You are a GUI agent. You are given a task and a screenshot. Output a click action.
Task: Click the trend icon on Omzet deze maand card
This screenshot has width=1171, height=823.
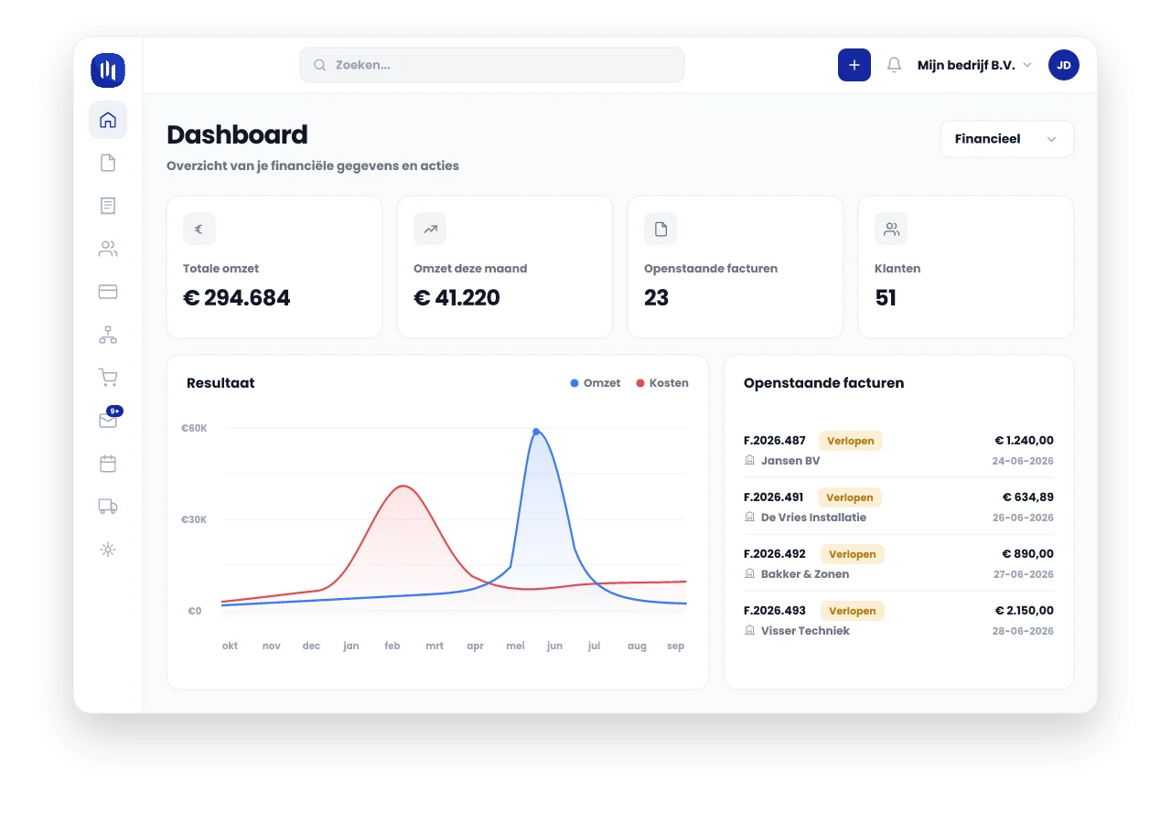point(430,229)
